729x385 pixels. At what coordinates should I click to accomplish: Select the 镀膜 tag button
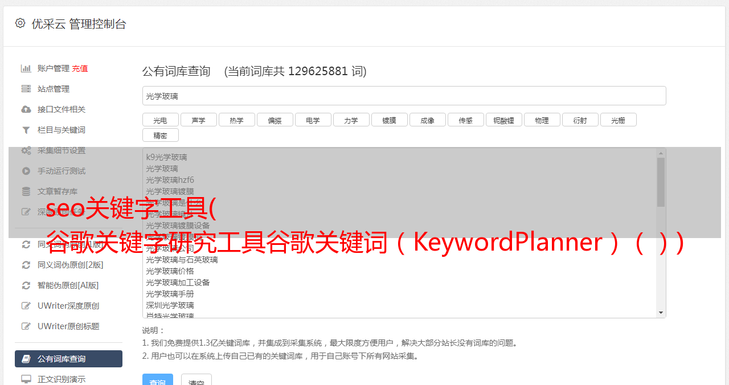point(390,120)
